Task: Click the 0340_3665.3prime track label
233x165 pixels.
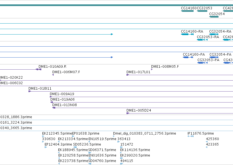Action: (16, 128)
